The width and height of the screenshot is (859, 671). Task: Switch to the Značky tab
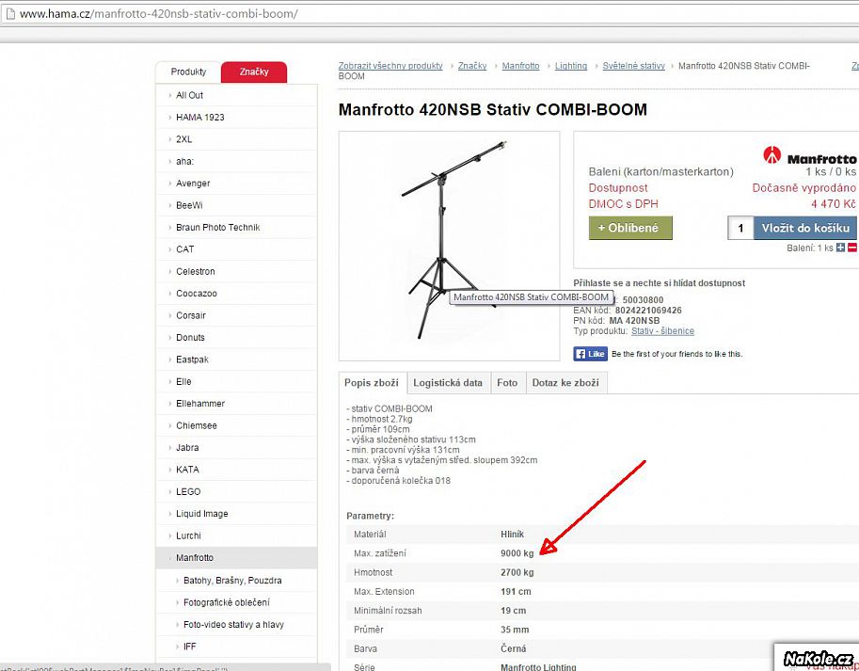[x=254, y=72]
